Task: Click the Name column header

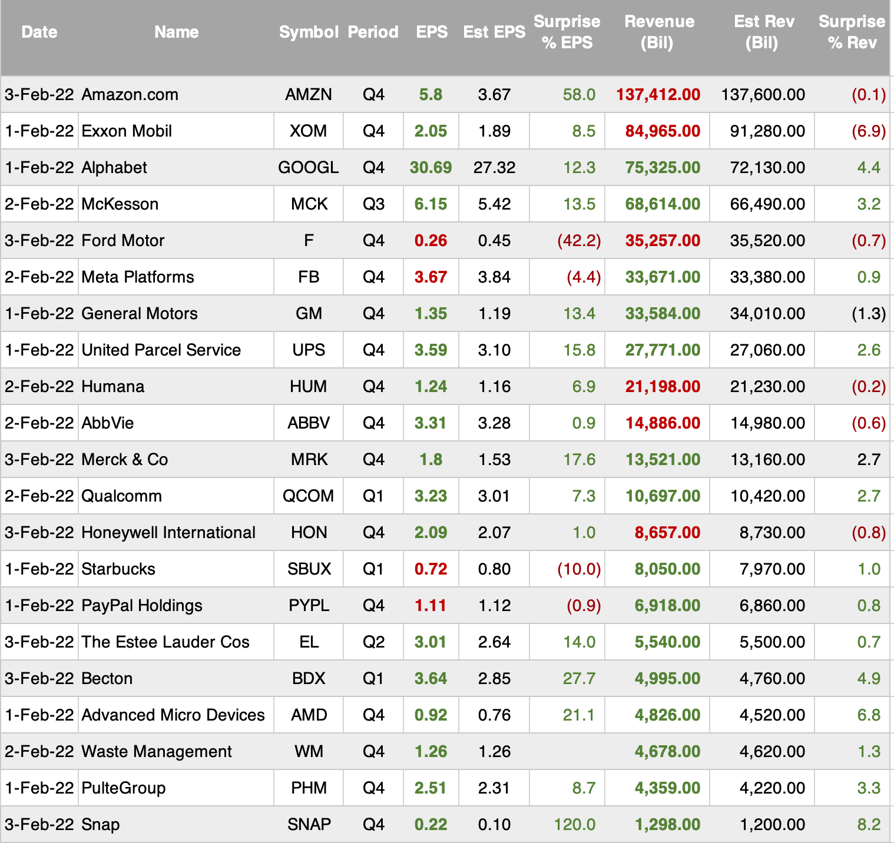Action: click(176, 32)
